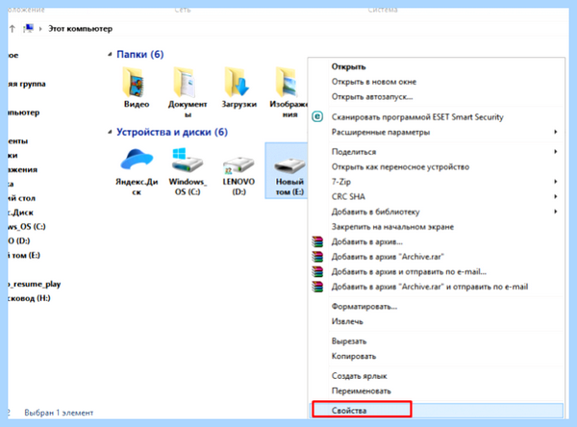The image size is (577, 427).
Task: Choose Копировать in the context menu
Action: (437, 357)
